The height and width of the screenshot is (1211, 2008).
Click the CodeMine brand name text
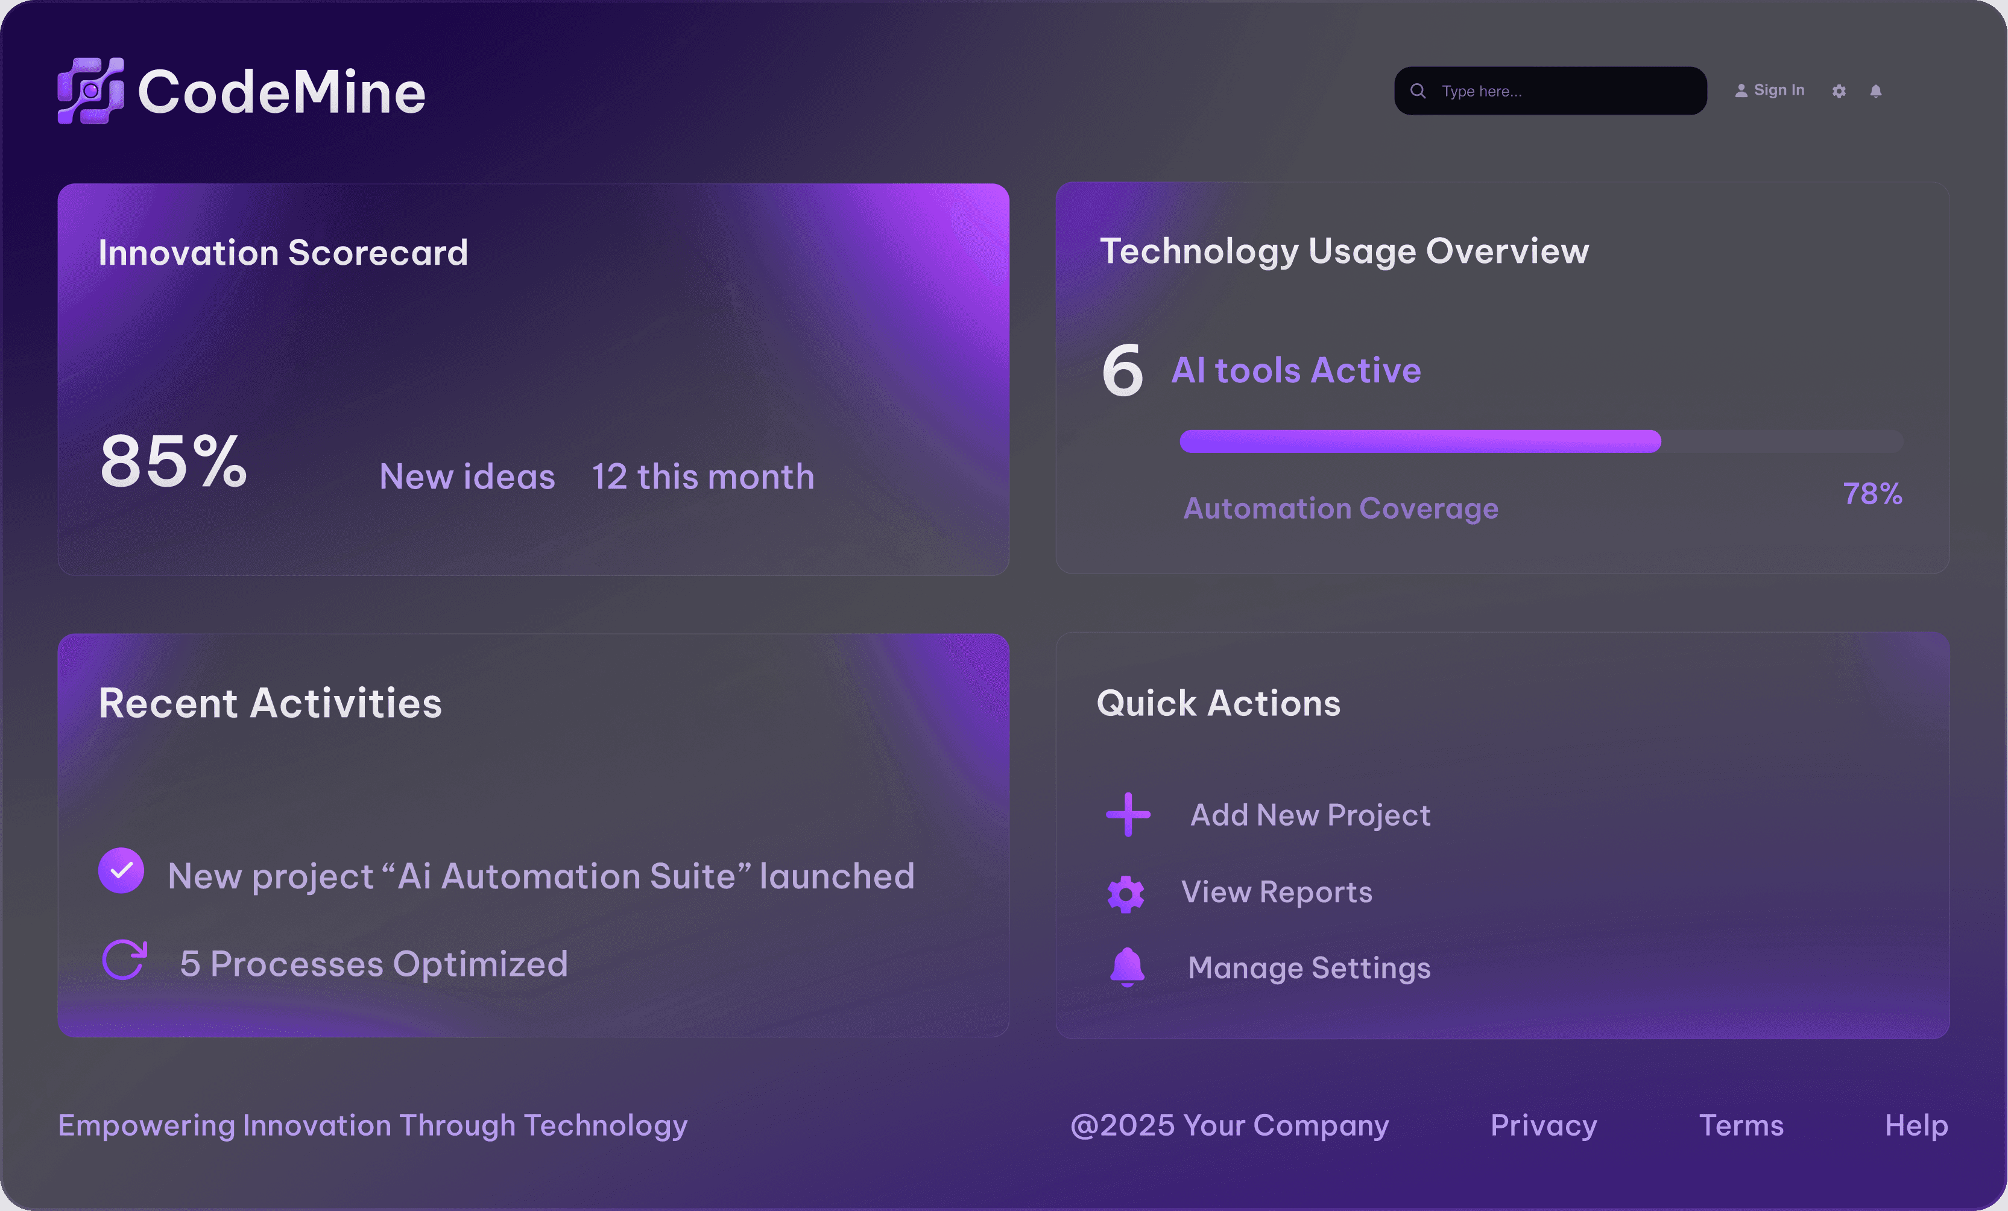[281, 92]
